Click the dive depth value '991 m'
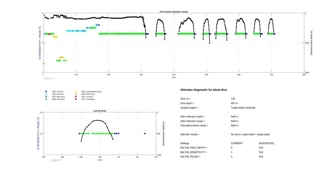This screenshot has width=336, height=174. point(234,103)
